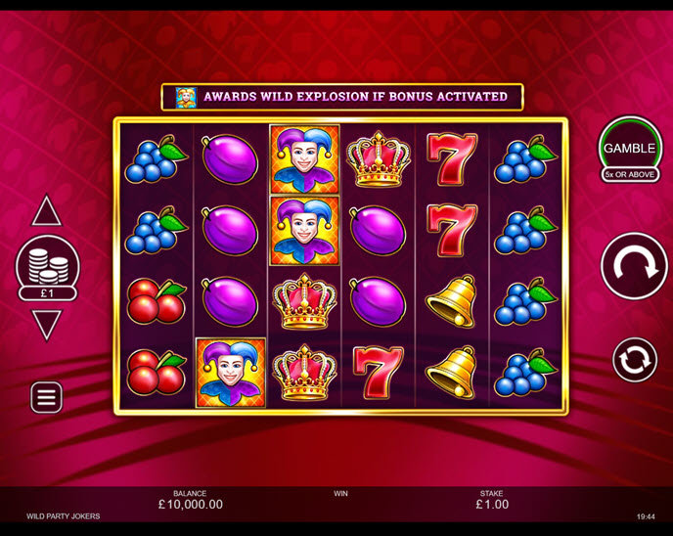Click the top-left blueberries symbol
Viewport: 673px width, 536px height.
[x=156, y=159]
